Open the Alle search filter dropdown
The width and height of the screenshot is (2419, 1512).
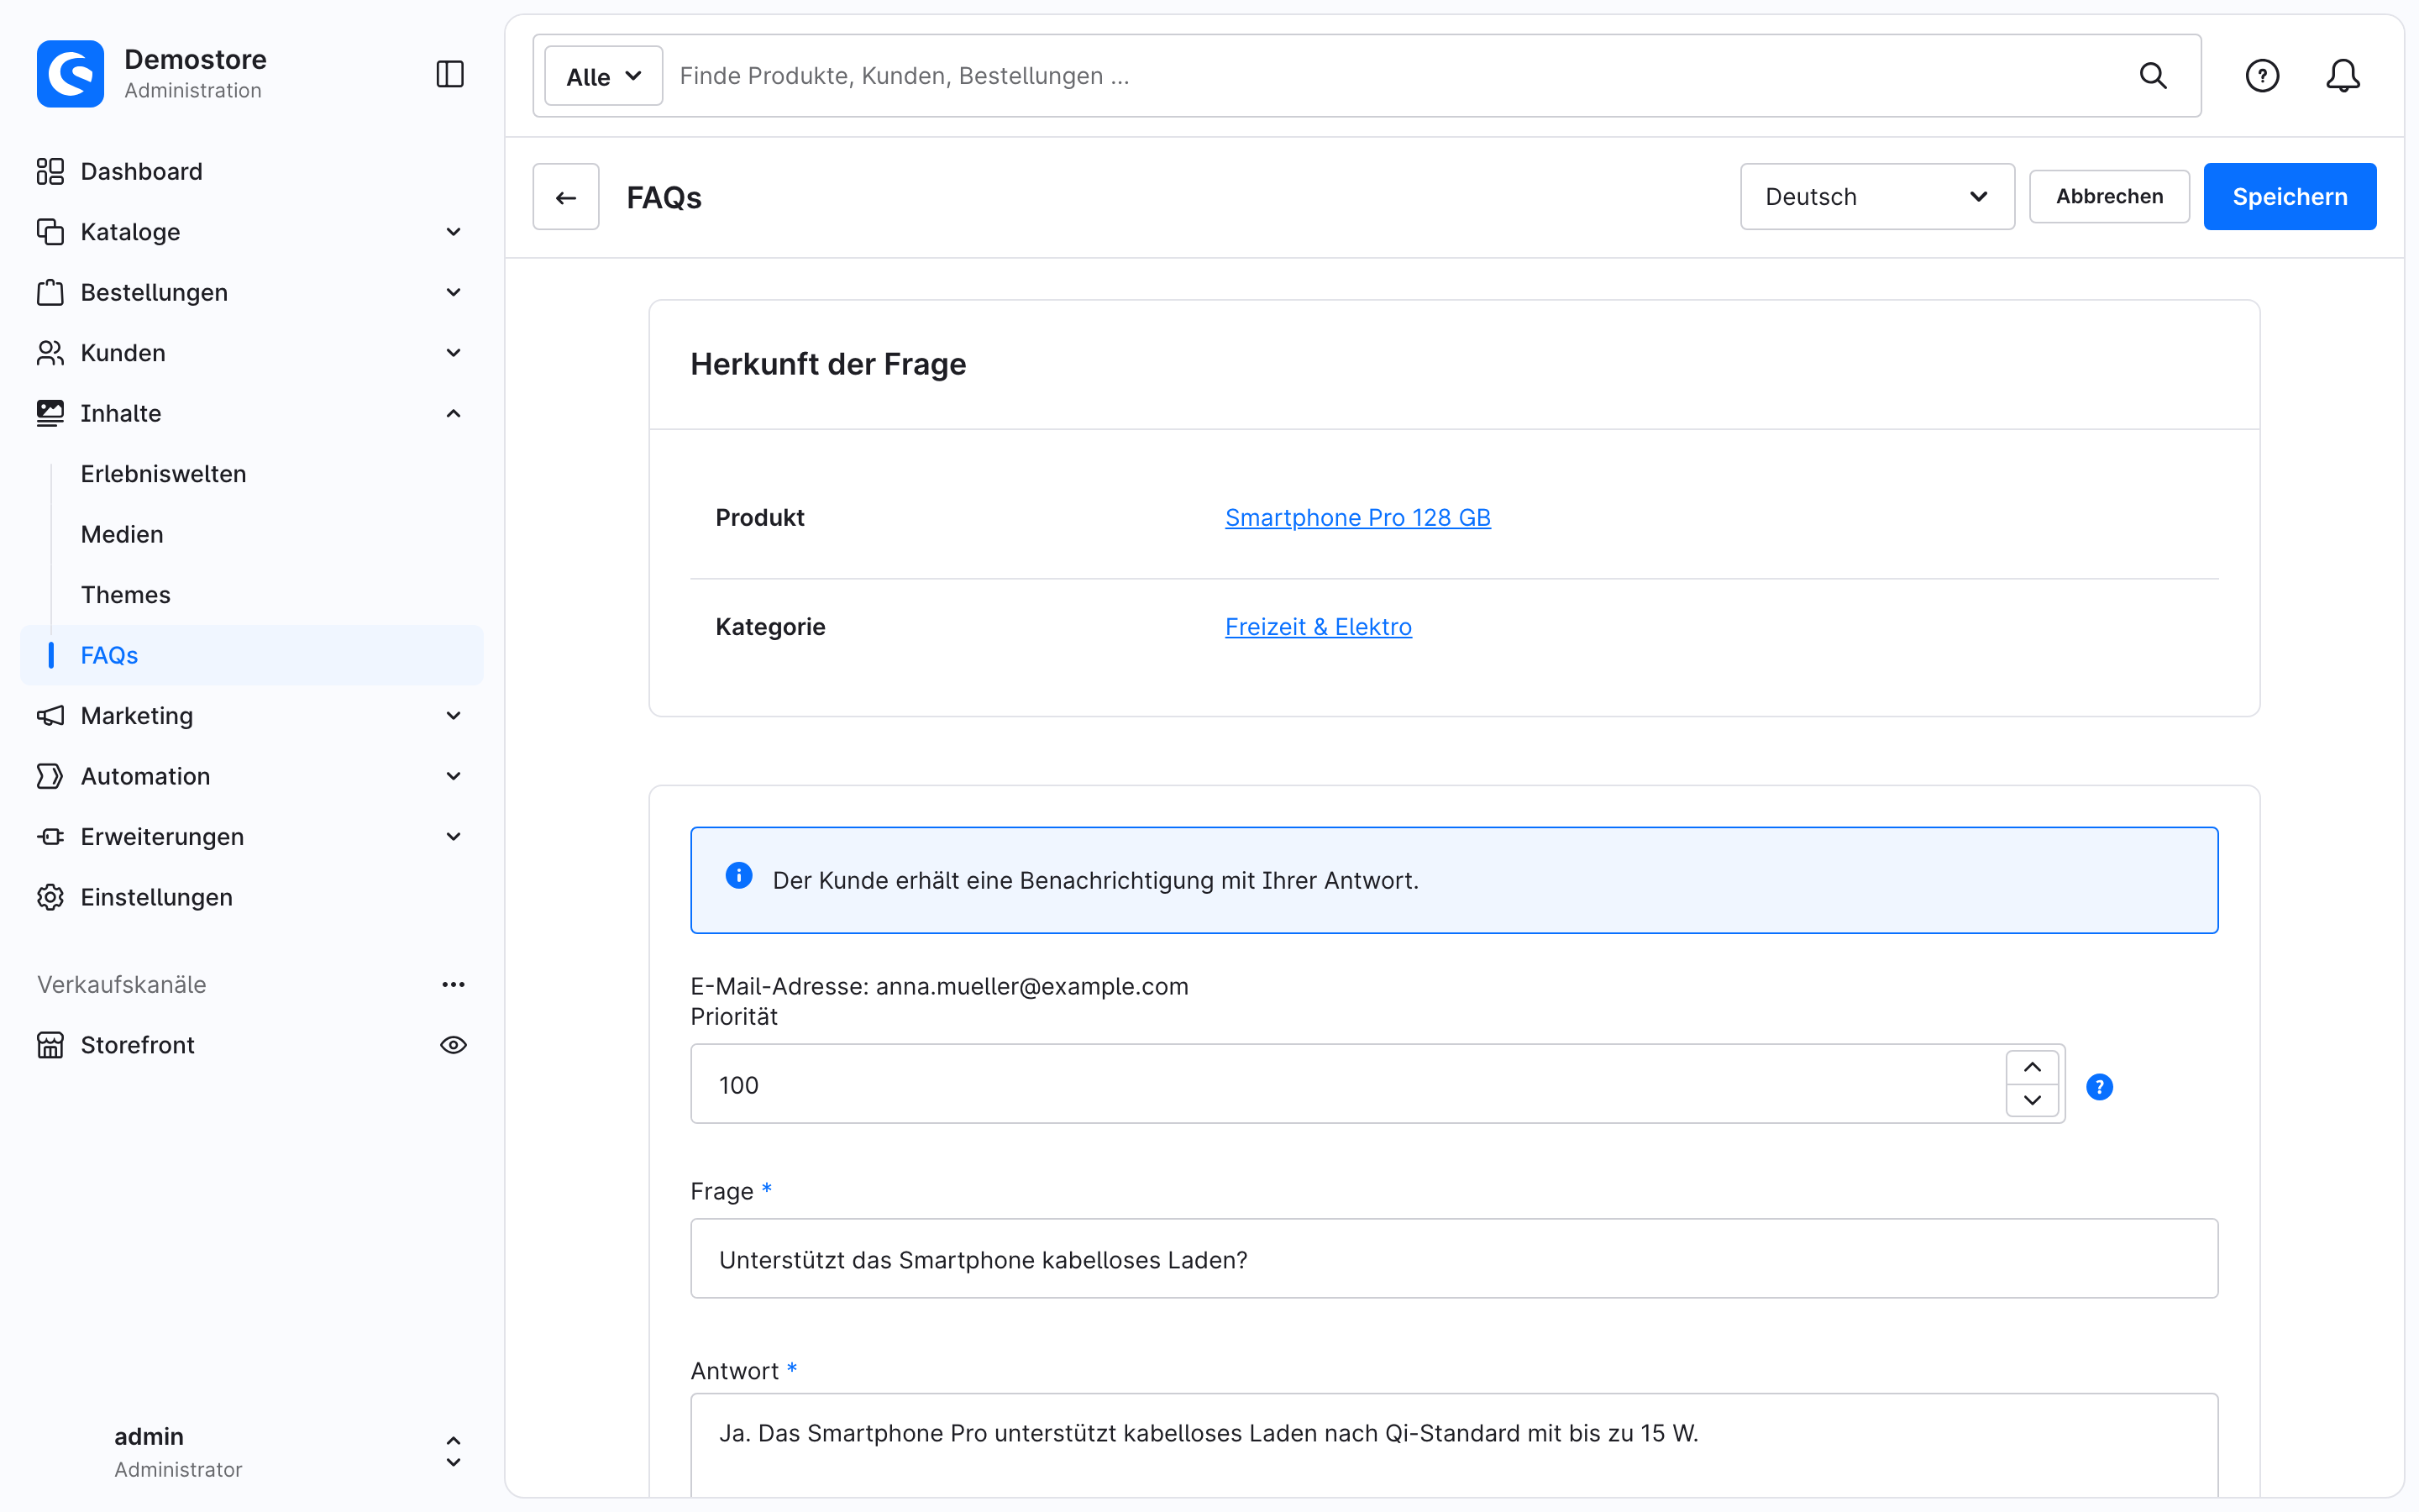[604, 76]
